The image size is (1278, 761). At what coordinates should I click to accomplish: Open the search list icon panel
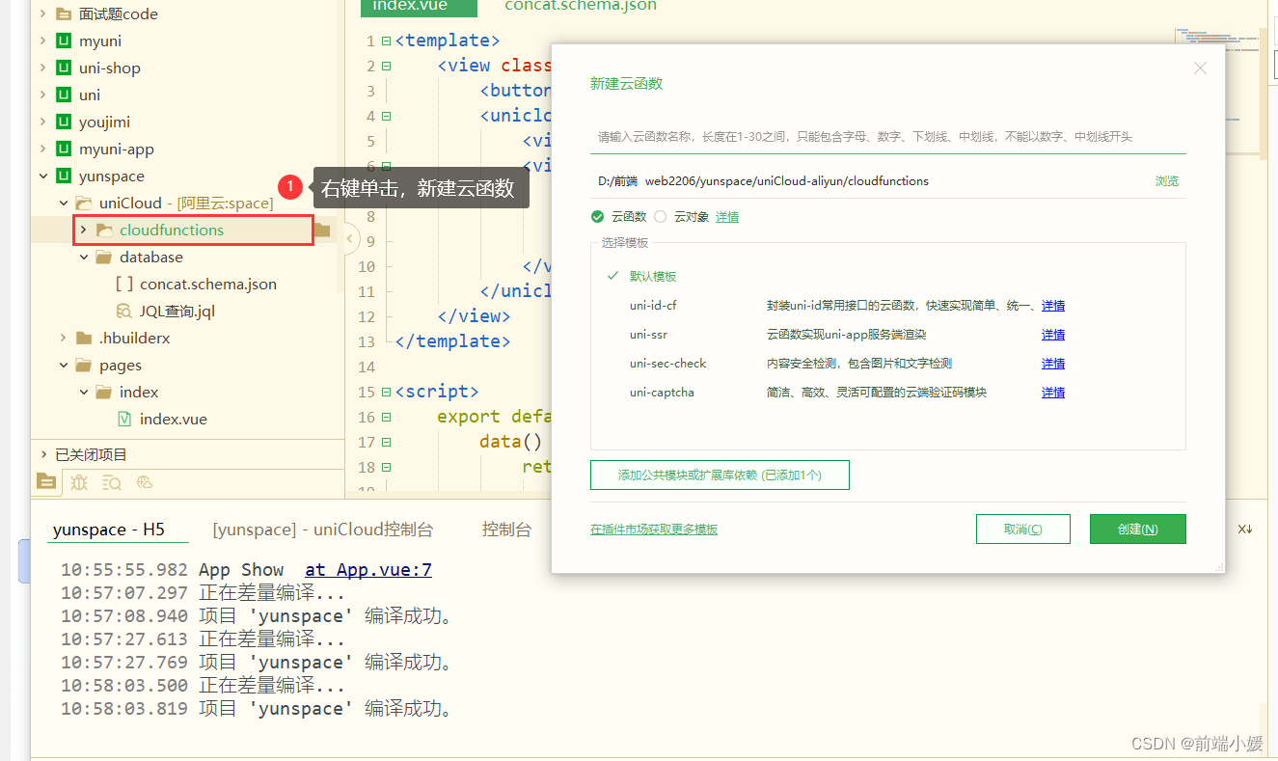112,481
